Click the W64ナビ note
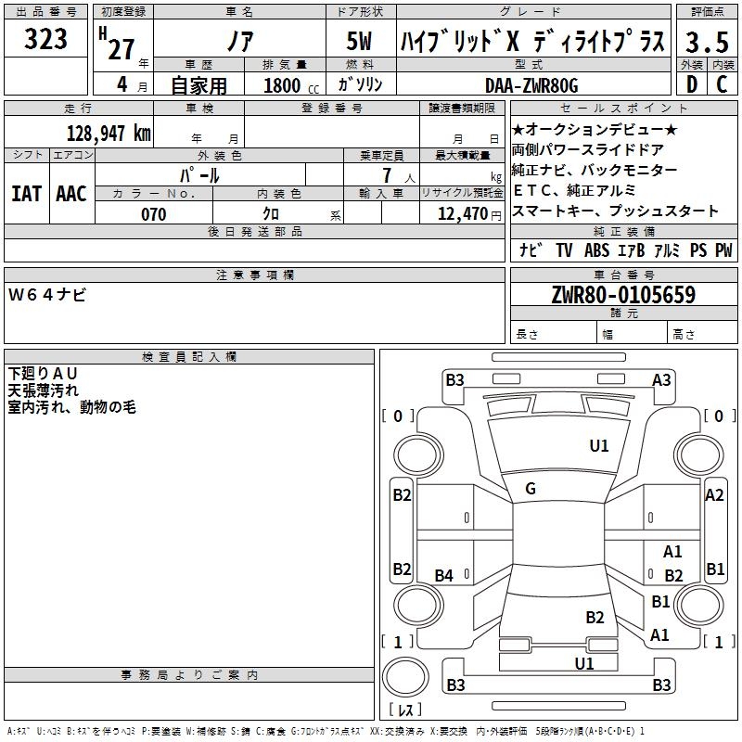Screen dimensions: 742x742 (47, 295)
